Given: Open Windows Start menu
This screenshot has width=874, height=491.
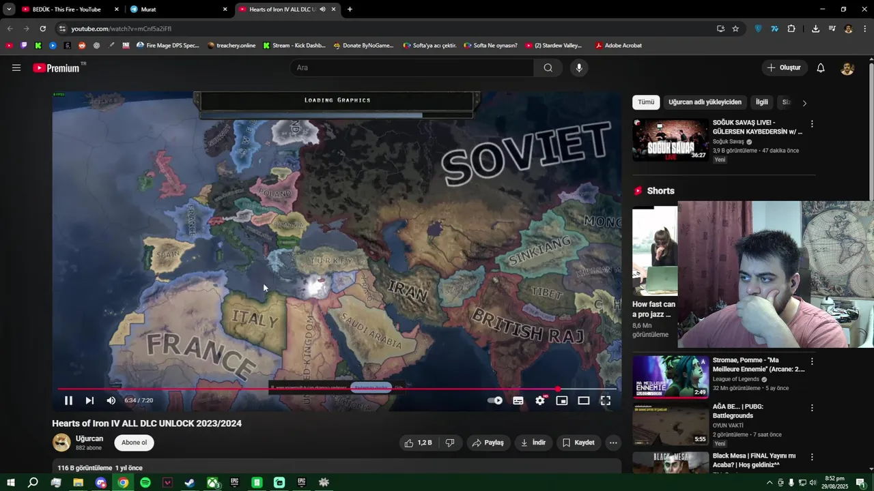Looking at the screenshot, I should coord(11,482).
